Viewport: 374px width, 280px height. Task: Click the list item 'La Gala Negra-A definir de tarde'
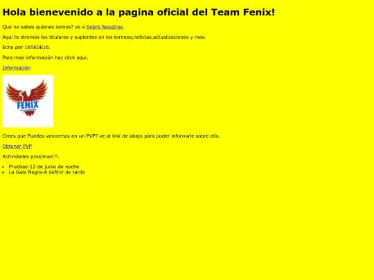point(47,172)
